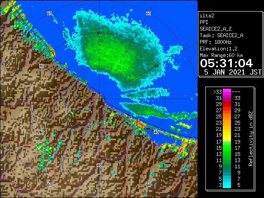
Task: Pick the bright green 15–17 dBZ band
Action: coord(227,148)
